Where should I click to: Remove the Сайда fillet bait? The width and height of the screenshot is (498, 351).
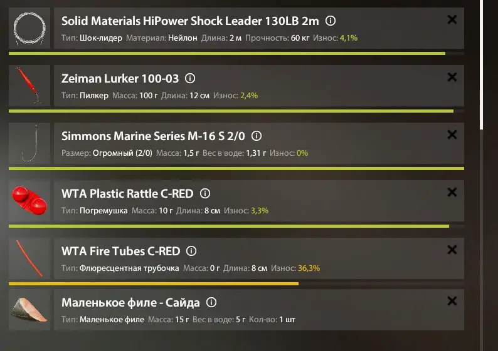coord(452,301)
